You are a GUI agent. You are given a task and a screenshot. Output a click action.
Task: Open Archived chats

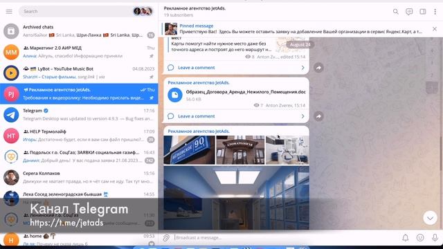point(79,31)
